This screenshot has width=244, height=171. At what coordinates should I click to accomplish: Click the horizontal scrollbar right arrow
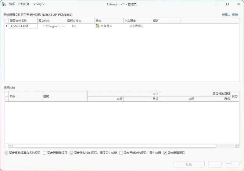pos(237,146)
